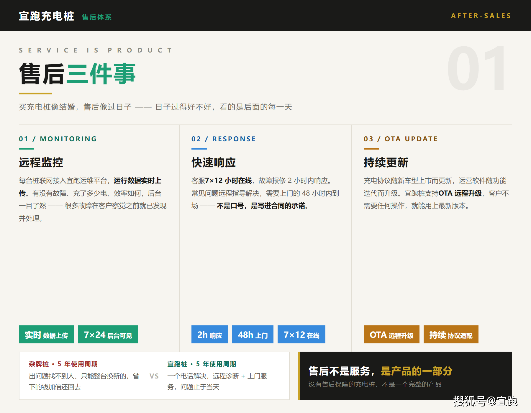
Task: Click the bold OTA 远程升级 phrase in paragraph
Action: (460, 193)
